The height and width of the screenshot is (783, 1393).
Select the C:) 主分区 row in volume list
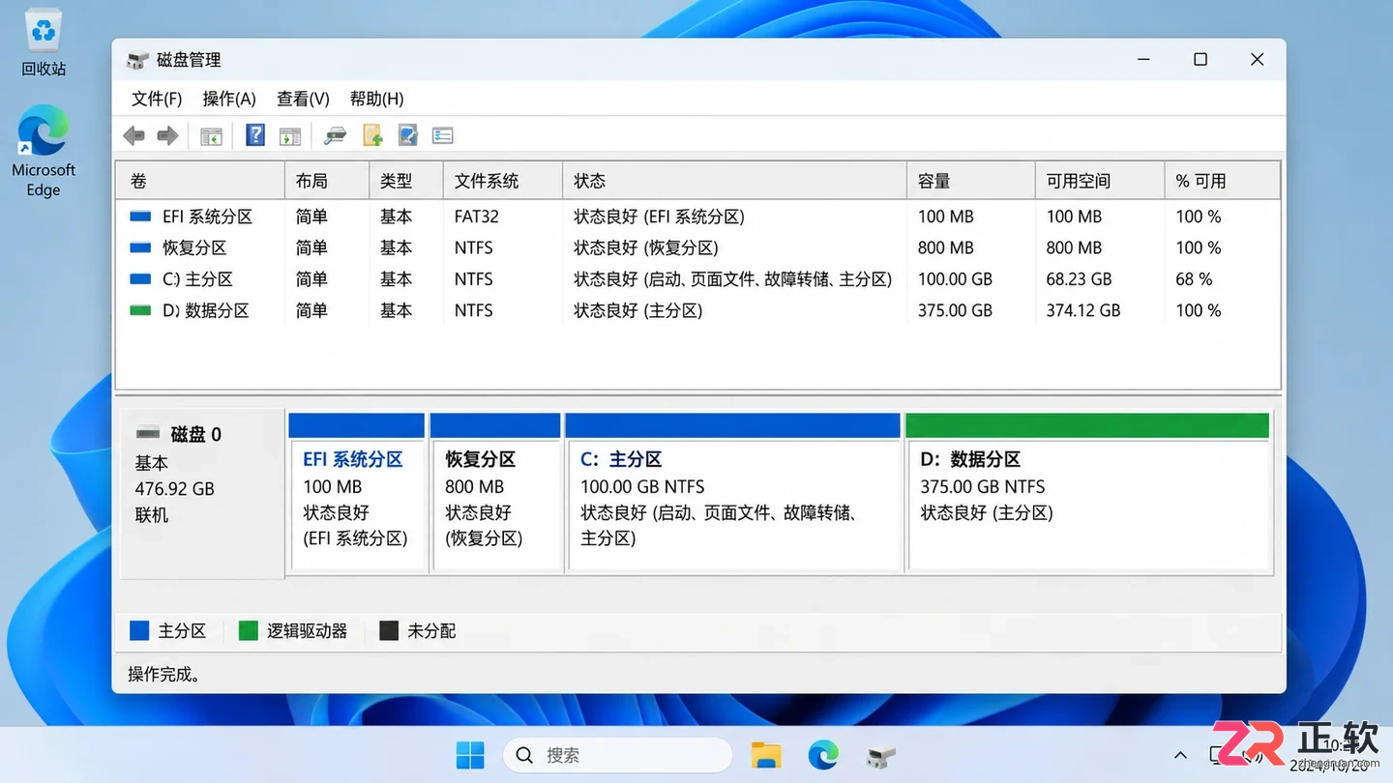coord(697,279)
